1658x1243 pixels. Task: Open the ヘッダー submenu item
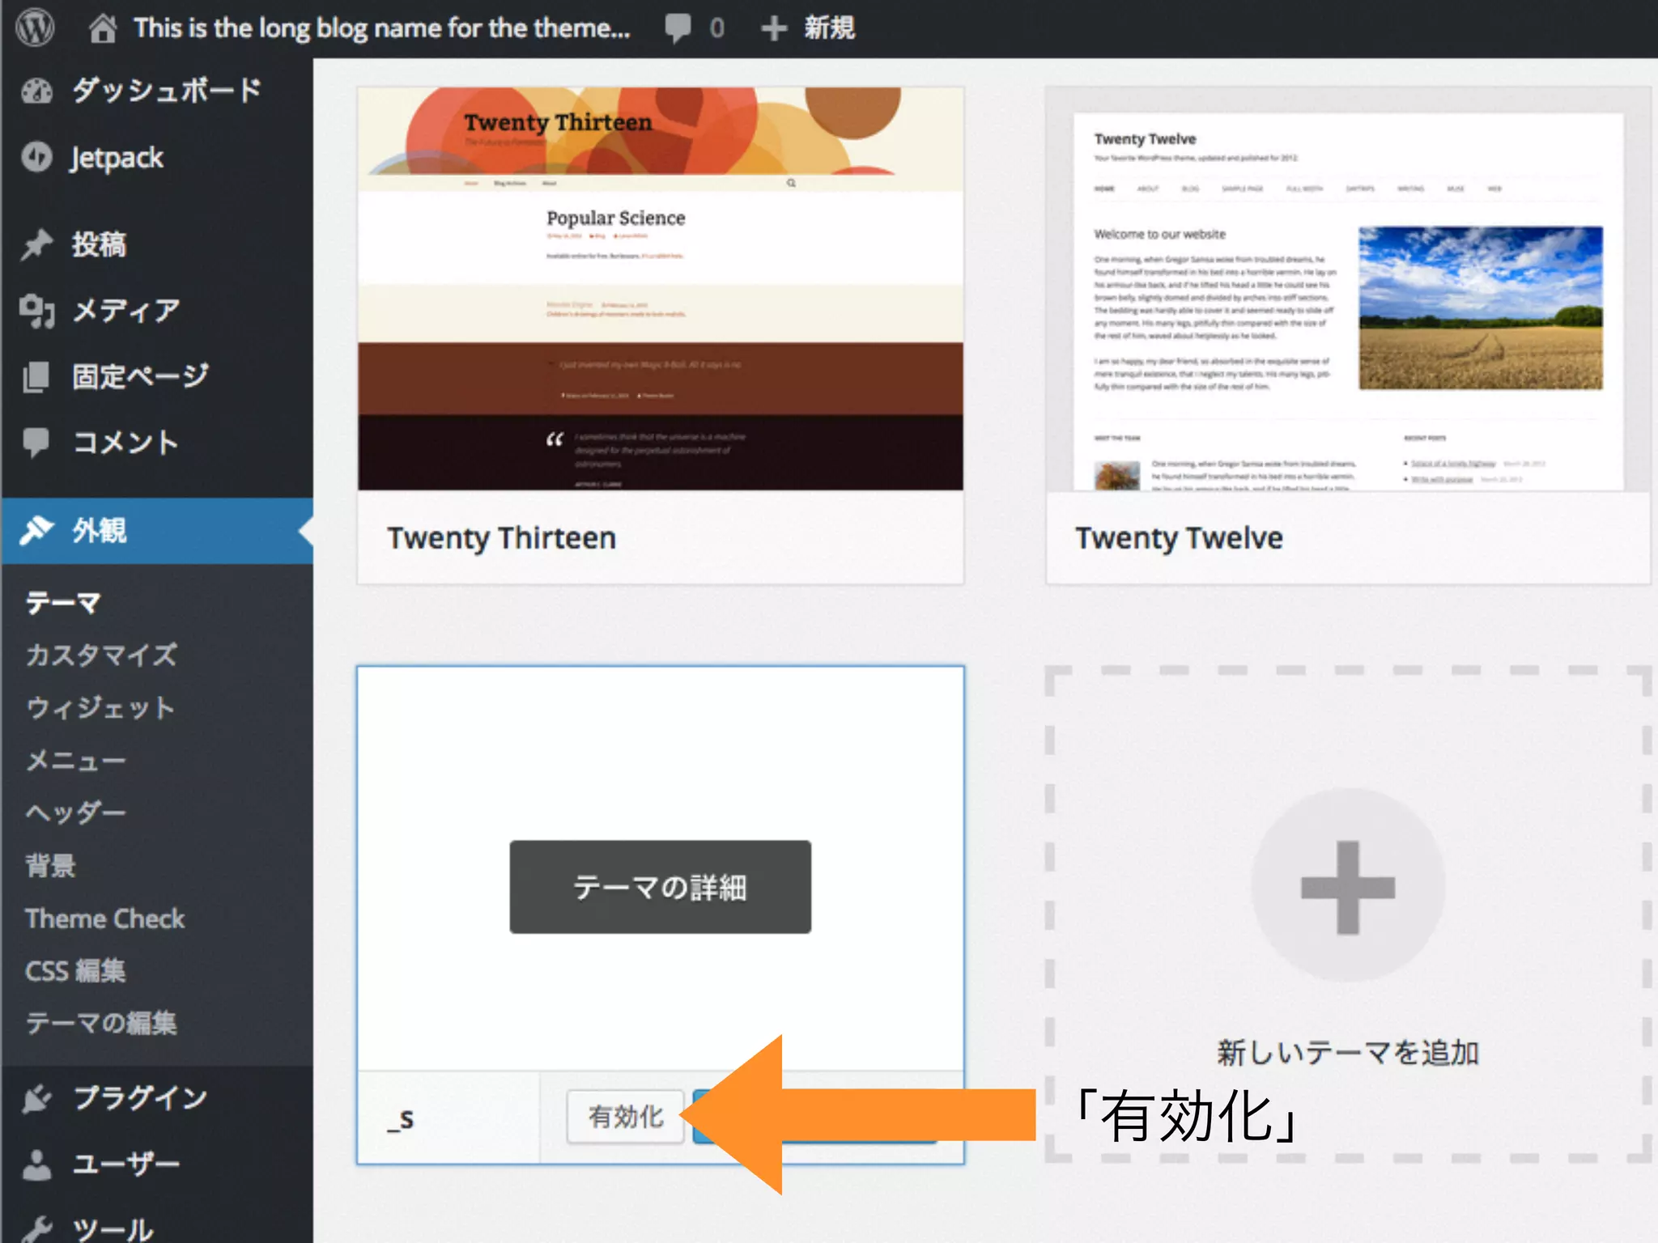(75, 812)
